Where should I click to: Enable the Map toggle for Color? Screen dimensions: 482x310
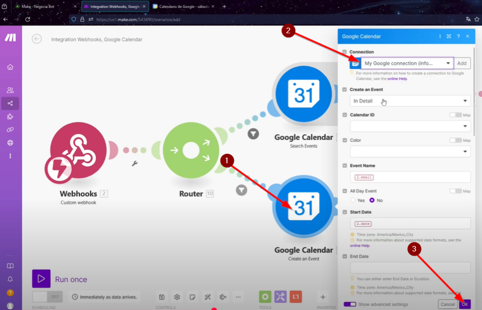[x=456, y=140]
